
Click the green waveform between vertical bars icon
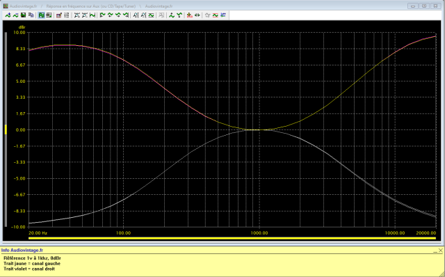(x=92, y=15)
